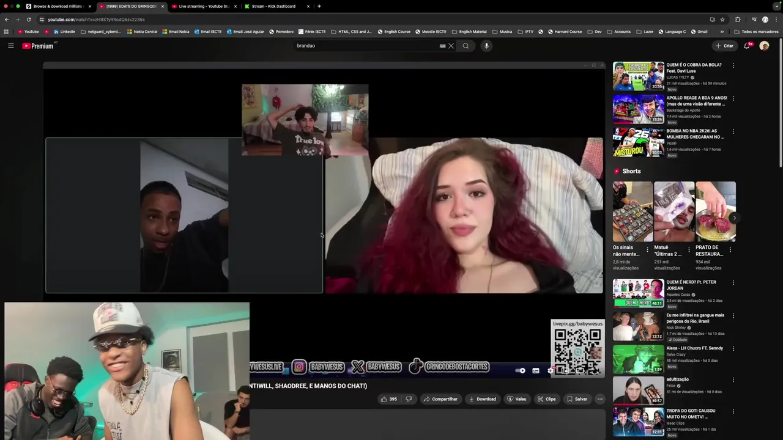Open the Dev bookmarks folder

click(x=595, y=32)
